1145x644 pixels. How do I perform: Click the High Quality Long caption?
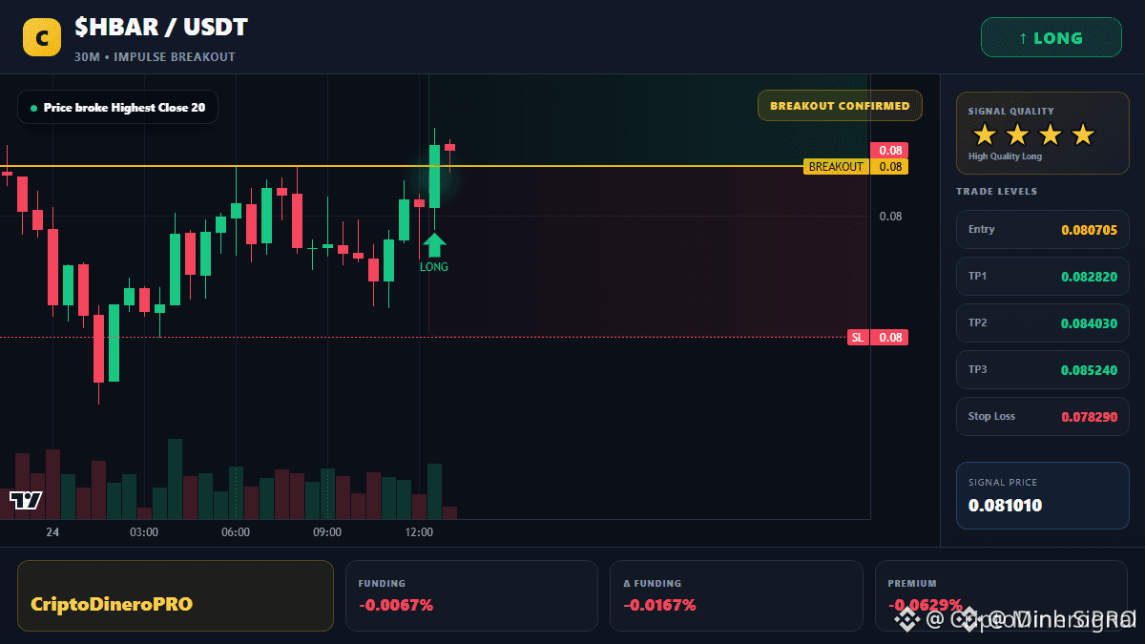1005,156
